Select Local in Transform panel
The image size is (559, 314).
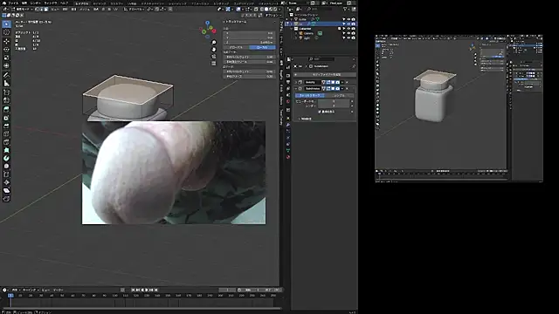262,47
